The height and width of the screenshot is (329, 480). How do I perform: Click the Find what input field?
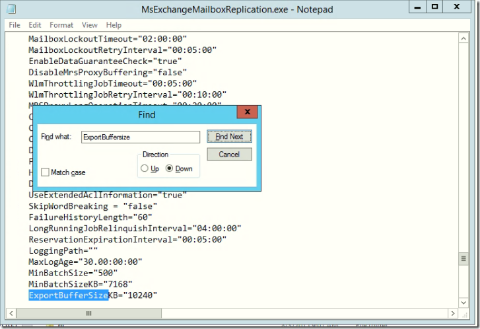[141, 137]
